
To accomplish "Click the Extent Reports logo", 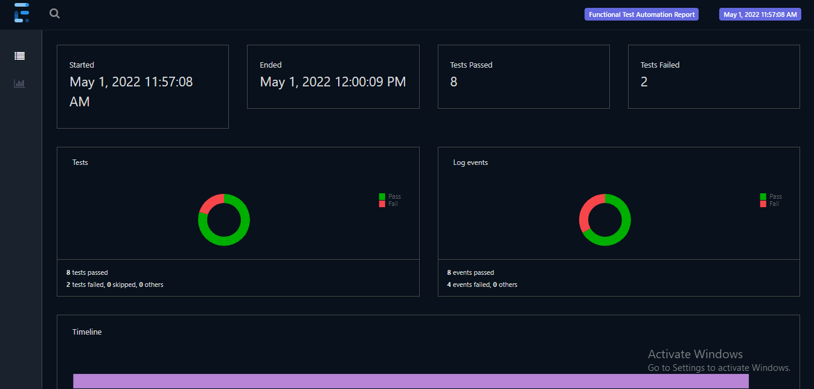I will pyautogui.click(x=22, y=13).
